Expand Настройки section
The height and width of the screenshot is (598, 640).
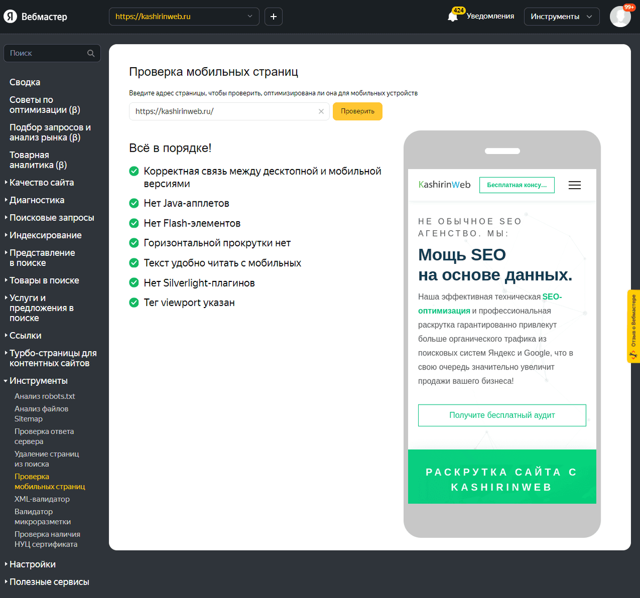32,564
